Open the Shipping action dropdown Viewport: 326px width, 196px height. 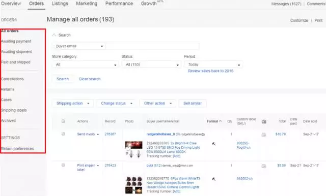tap(73, 103)
